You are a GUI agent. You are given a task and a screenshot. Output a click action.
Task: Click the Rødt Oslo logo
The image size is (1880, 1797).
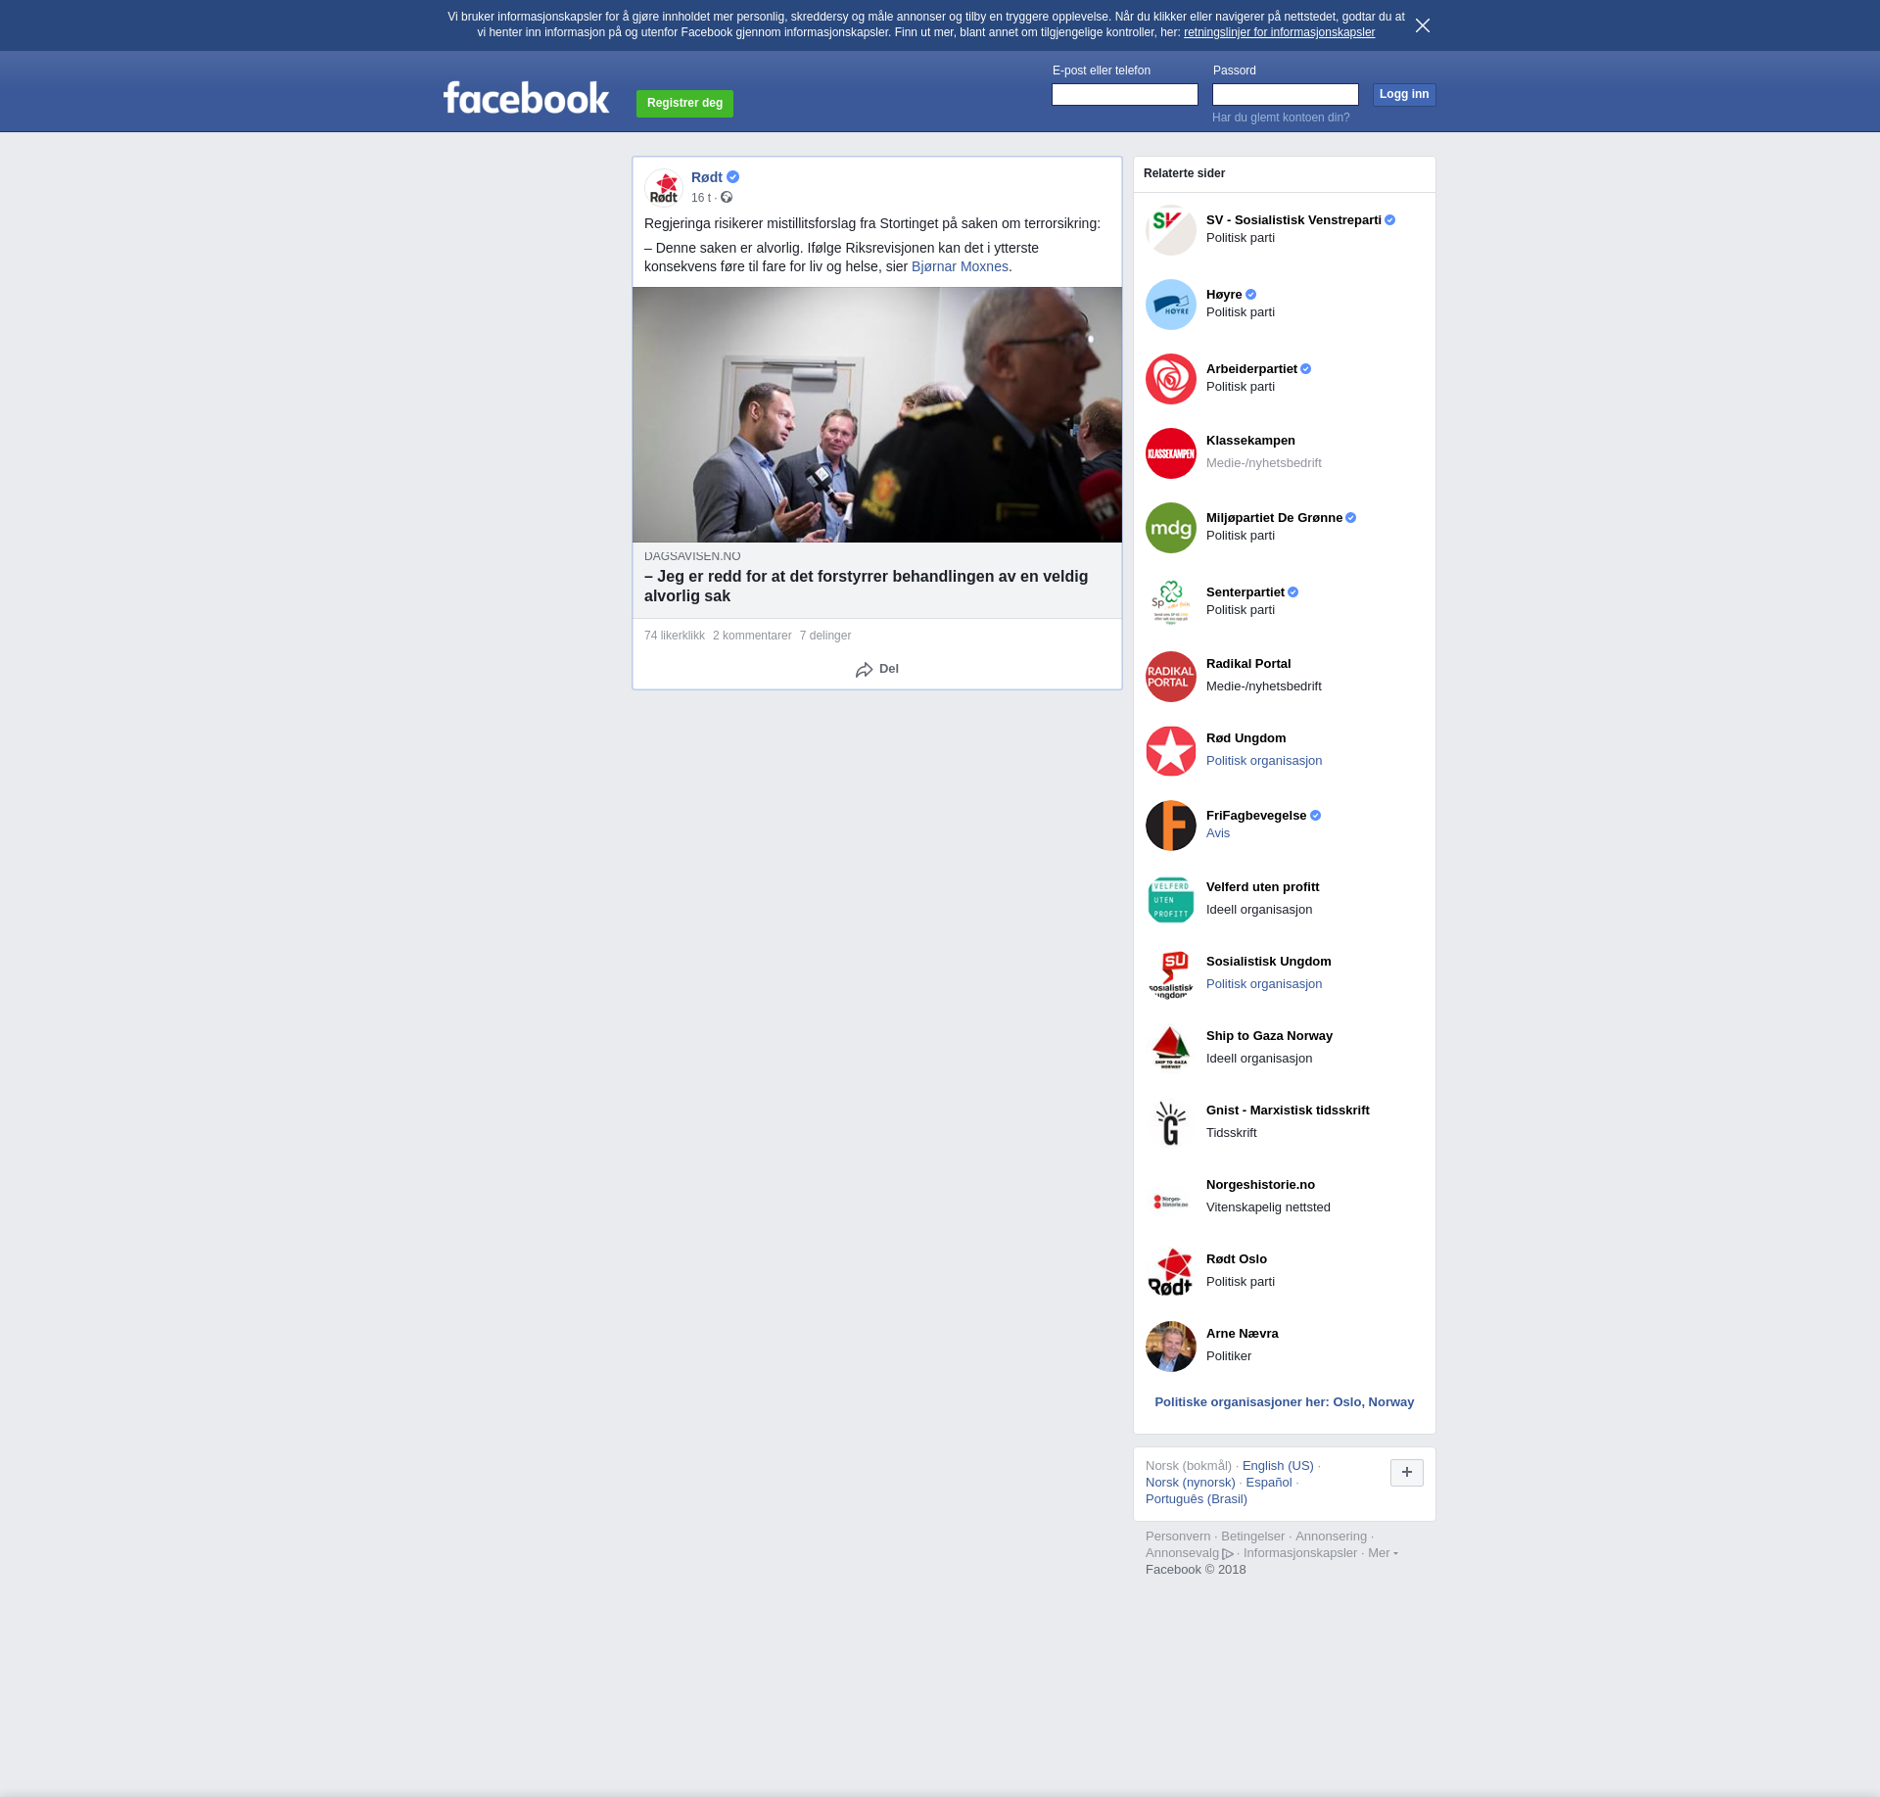1171,1272
